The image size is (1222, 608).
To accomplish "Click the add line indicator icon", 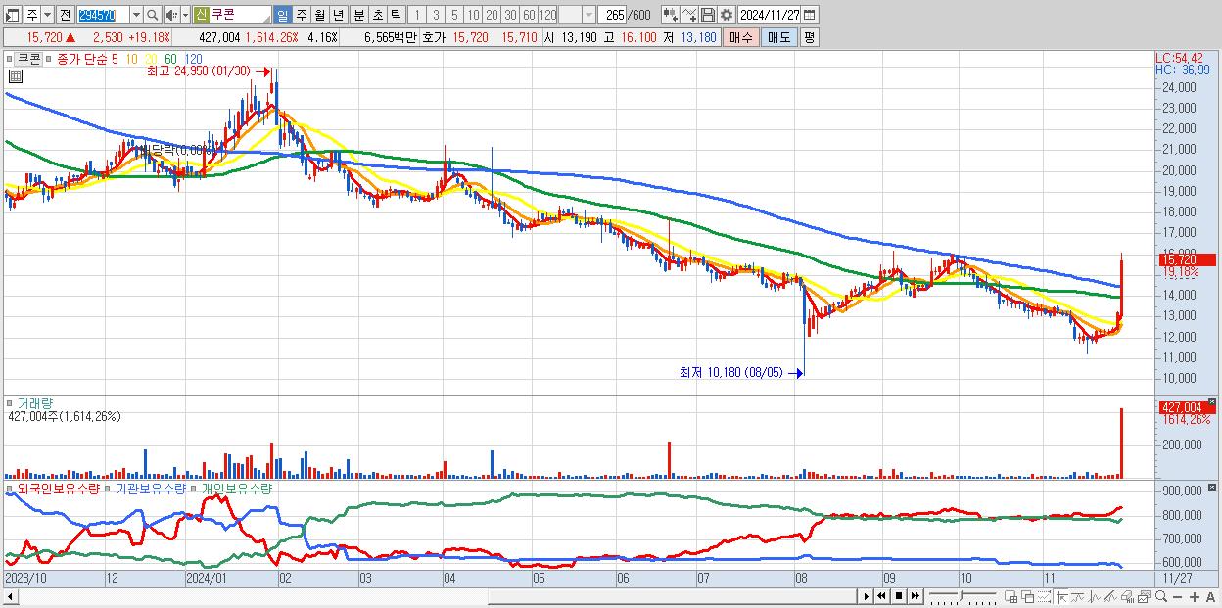I will pos(689,15).
